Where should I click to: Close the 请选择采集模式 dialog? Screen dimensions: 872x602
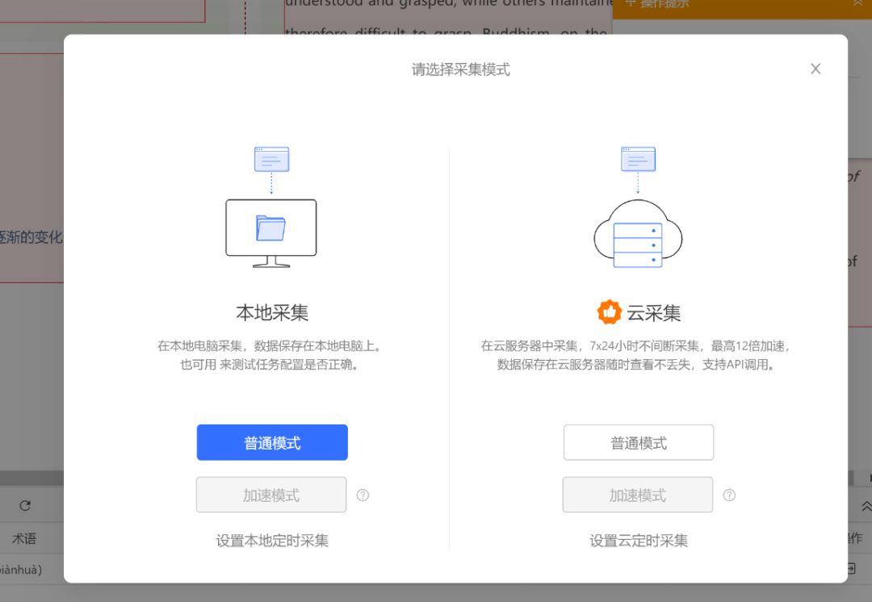(815, 69)
